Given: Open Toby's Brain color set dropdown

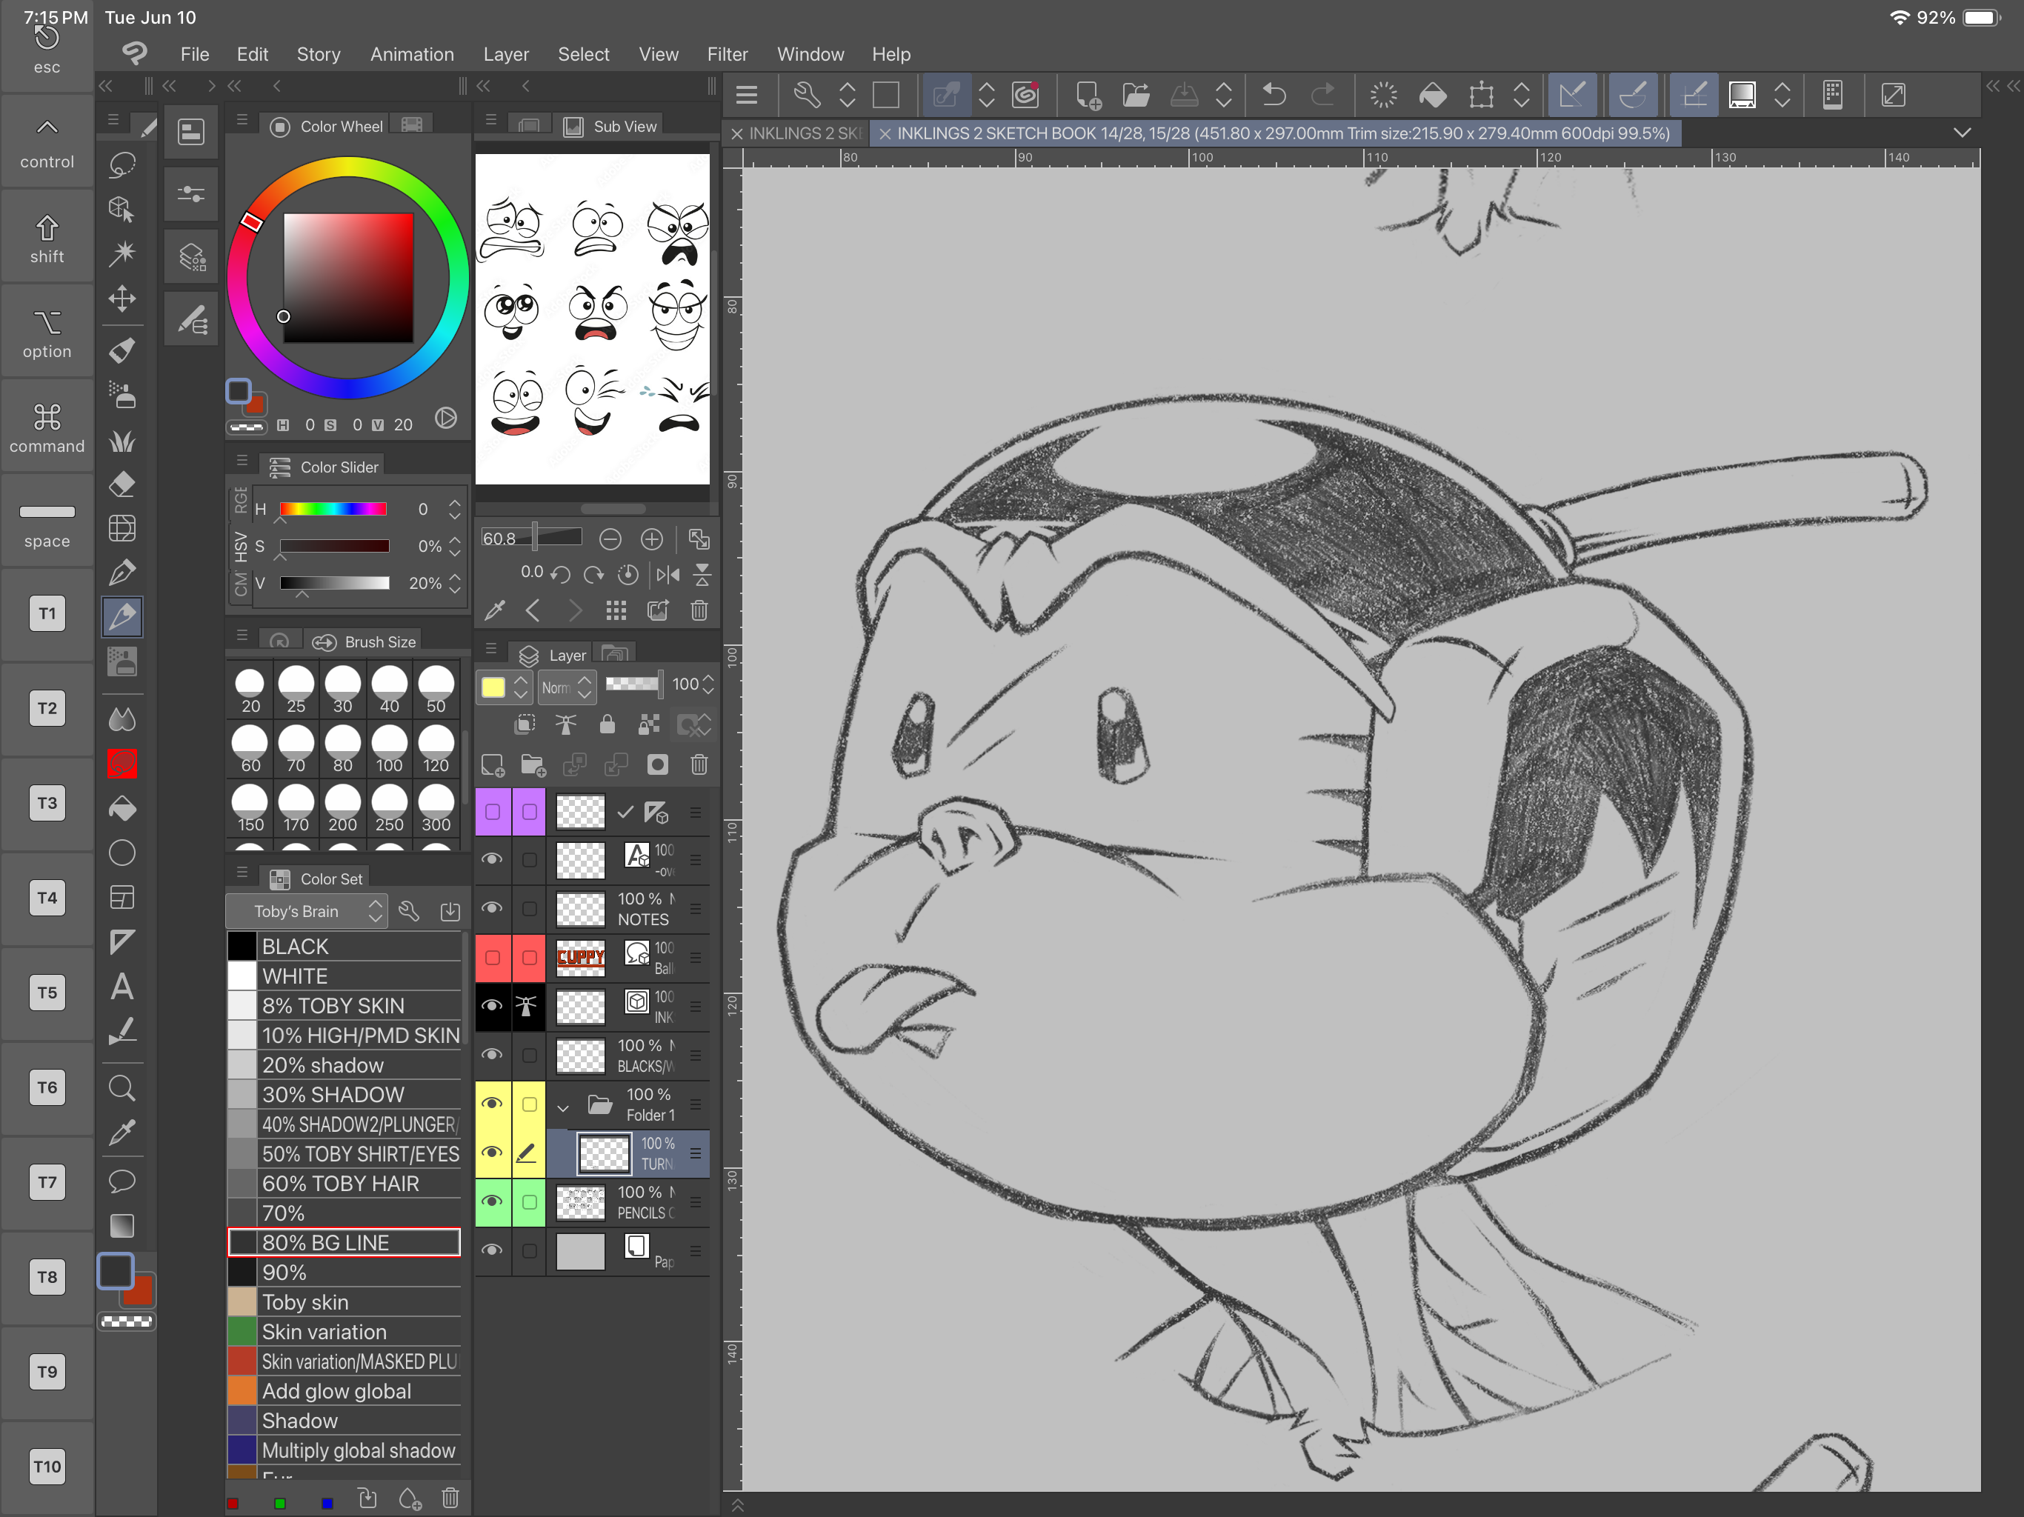Looking at the screenshot, I should (307, 911).
